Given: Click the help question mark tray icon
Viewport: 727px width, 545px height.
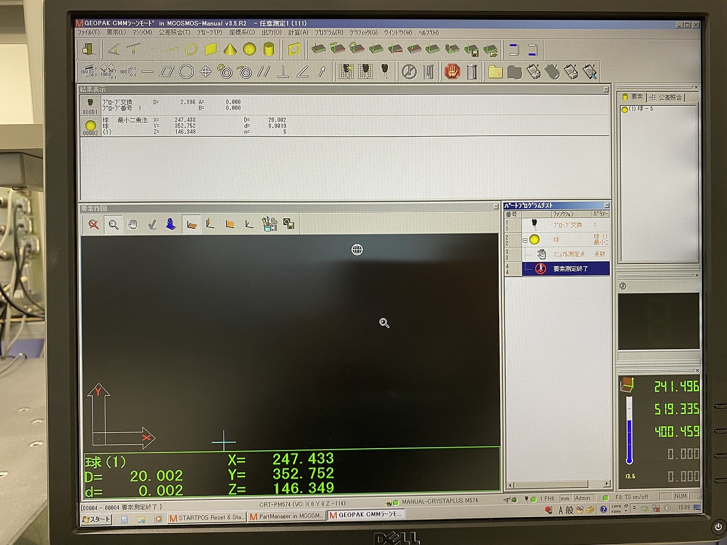Looking at the screenshot, I should (x=603, y=509).
